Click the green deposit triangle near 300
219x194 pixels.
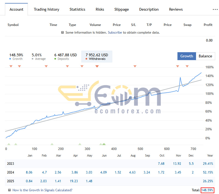(x=80, y=144)
